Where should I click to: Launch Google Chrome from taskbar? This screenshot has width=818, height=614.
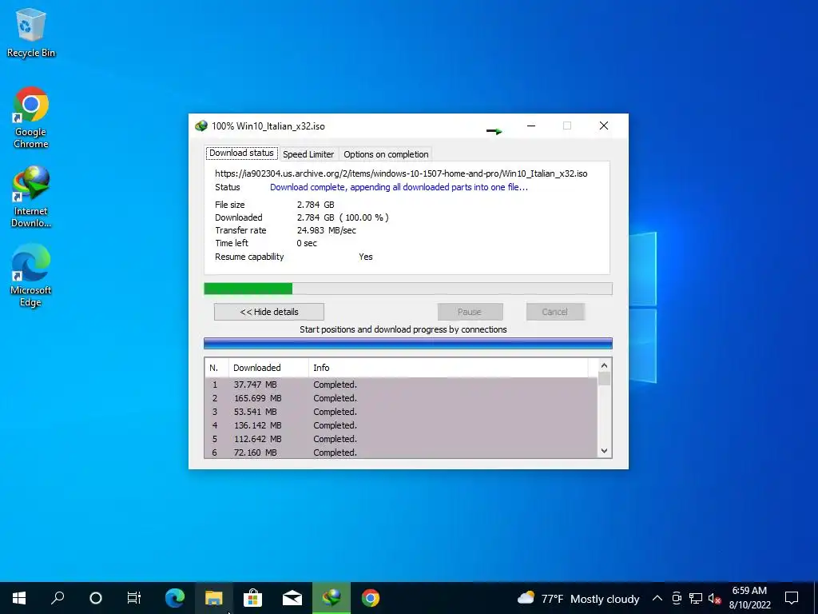coord(371,598)
